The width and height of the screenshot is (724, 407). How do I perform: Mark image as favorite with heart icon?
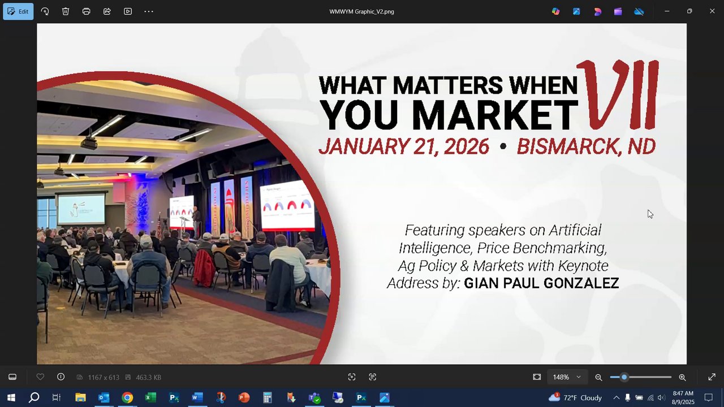tap(40, 377)
